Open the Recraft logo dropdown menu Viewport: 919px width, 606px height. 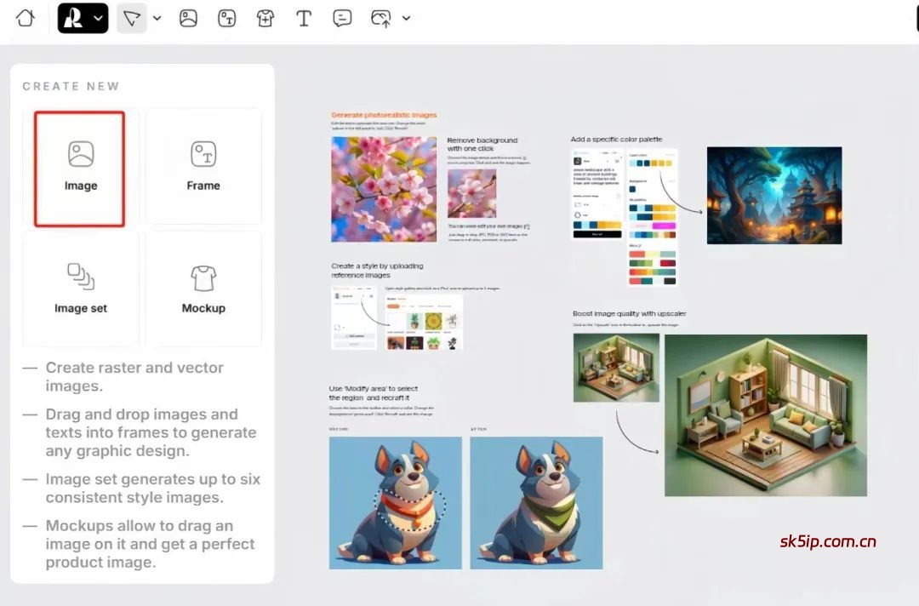tap(83, 18)
